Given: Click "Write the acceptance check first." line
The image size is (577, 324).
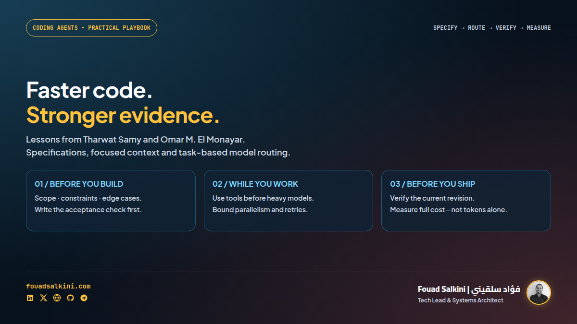Looking at the screenshot, I should (x=88, y=210).
